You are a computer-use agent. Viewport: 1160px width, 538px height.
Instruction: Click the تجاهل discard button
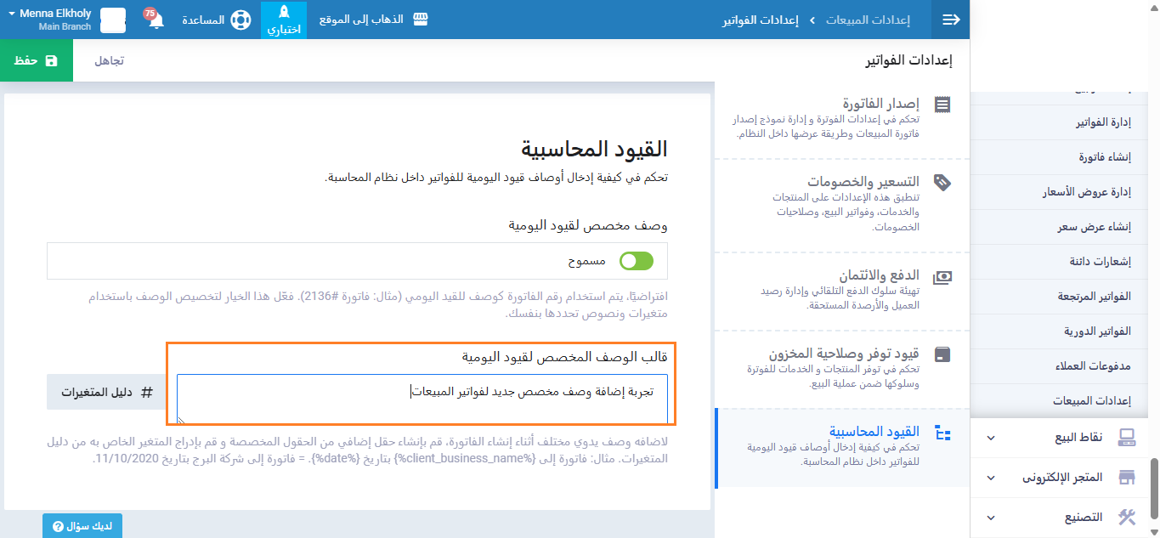coord(108,60)
